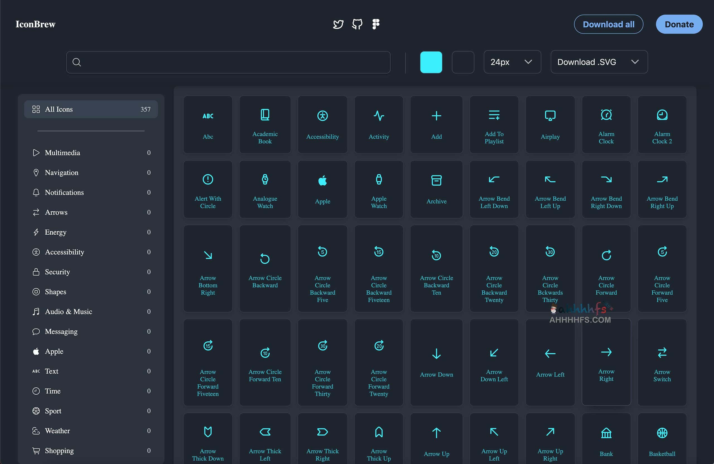Expand the Arrows category in the sidebar
The width and height of the screenshot is (714, 464).
point(56,212)
